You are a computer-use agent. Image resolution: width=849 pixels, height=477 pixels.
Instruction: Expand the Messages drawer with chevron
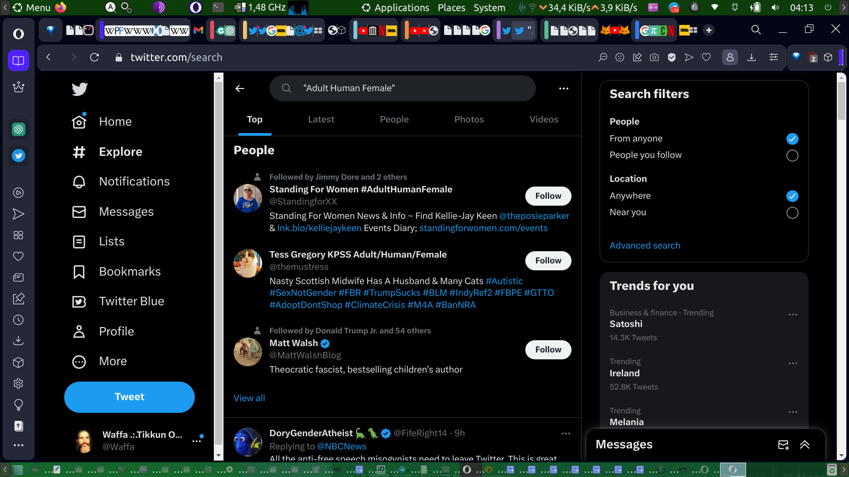[805, 445]
